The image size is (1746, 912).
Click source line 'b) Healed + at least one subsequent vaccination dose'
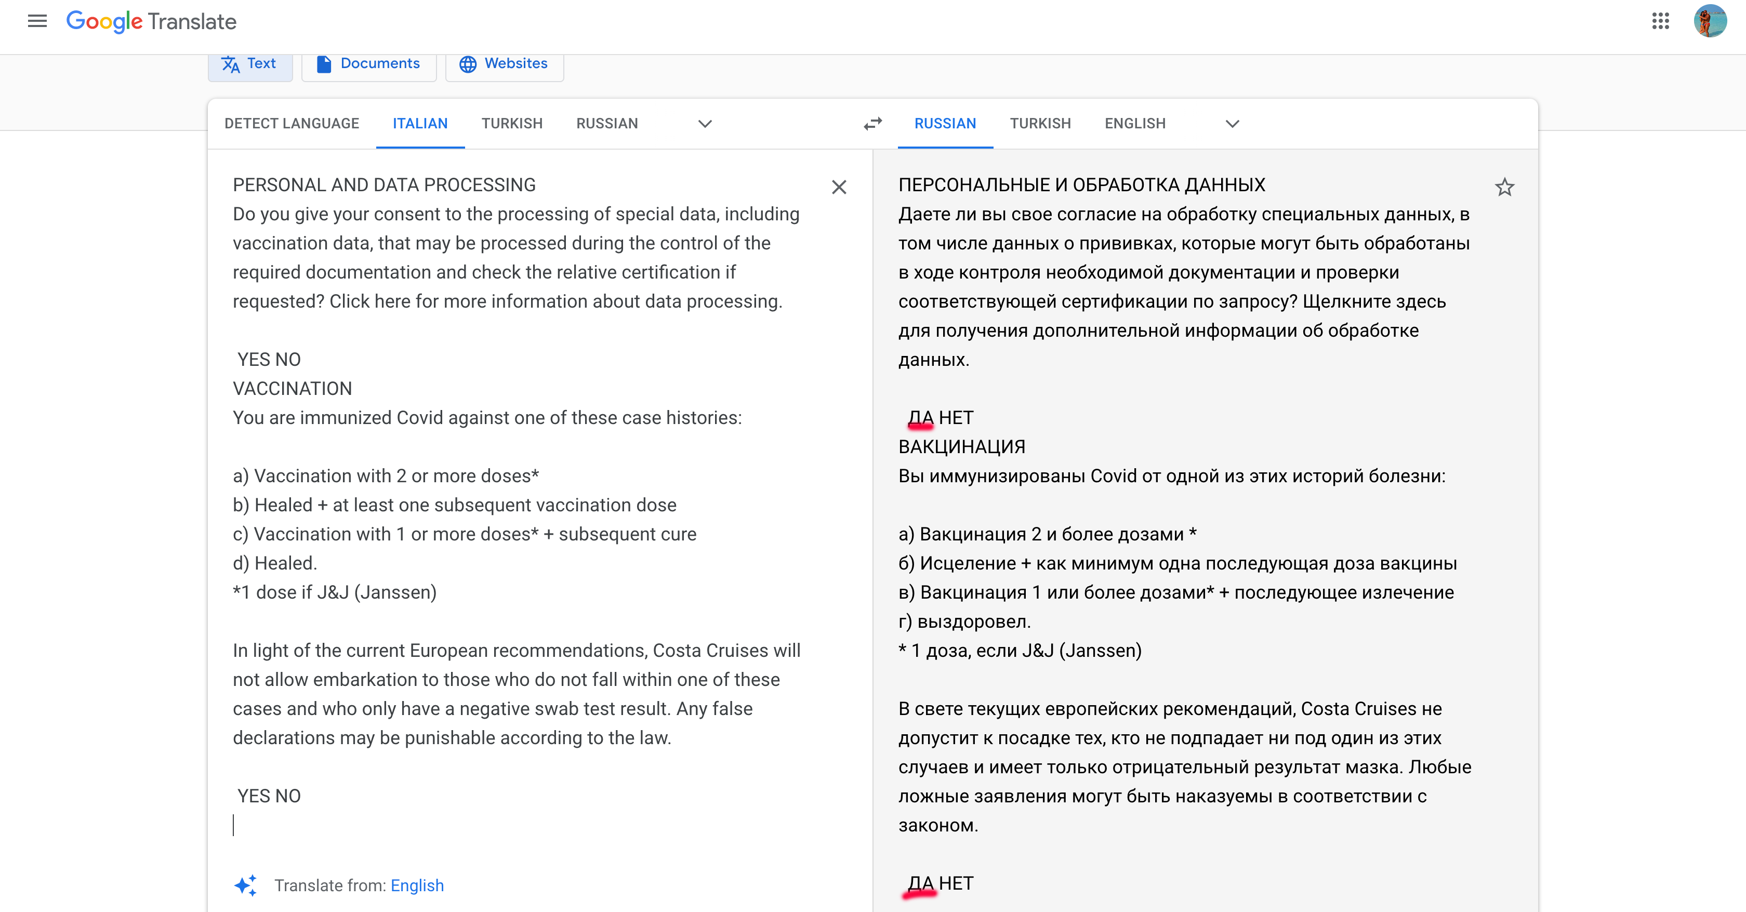(x=455, y=505)
